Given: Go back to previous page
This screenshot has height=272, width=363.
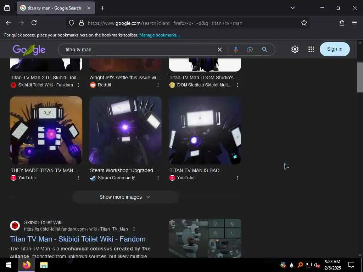Looking at the screenshot, I should coord(9,23).
